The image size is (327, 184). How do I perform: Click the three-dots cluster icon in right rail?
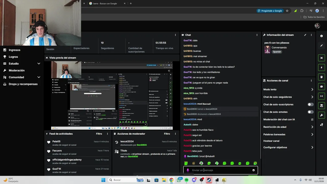(321, 125)
